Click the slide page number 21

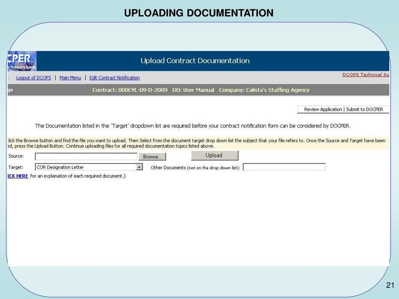point(390,285)
